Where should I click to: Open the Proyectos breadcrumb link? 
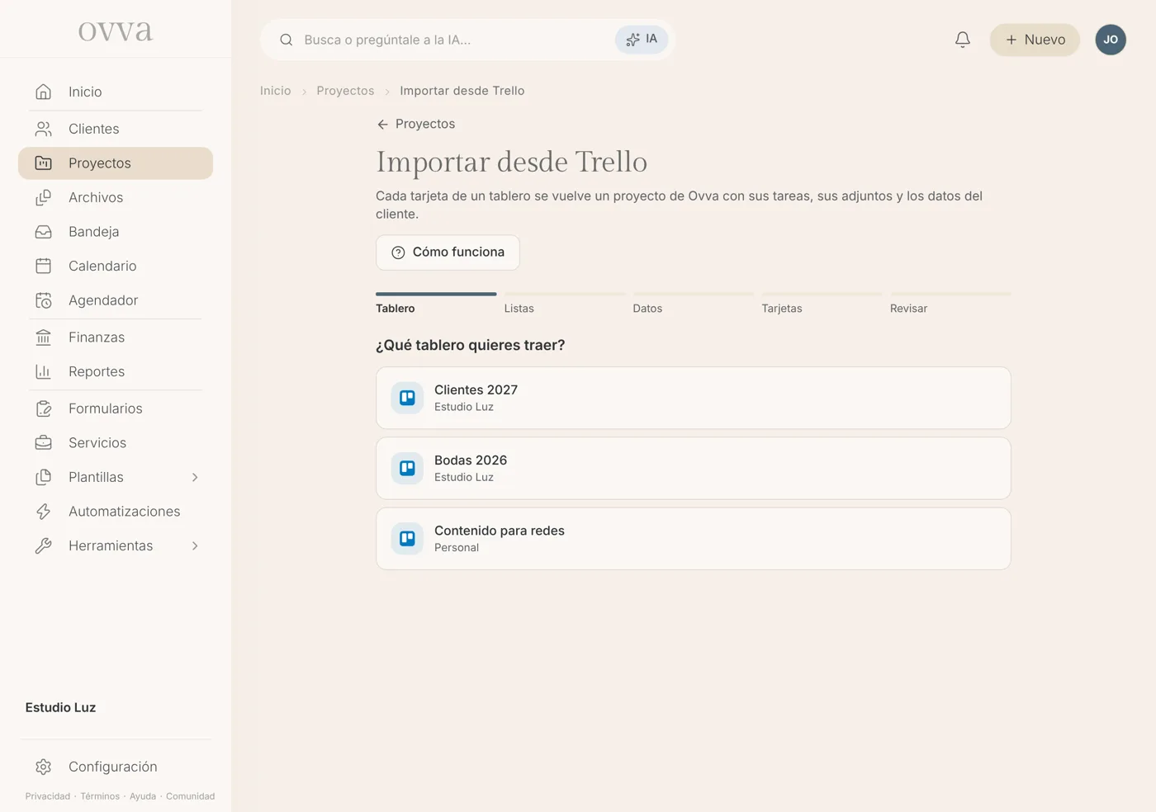(x=345, y=91)
